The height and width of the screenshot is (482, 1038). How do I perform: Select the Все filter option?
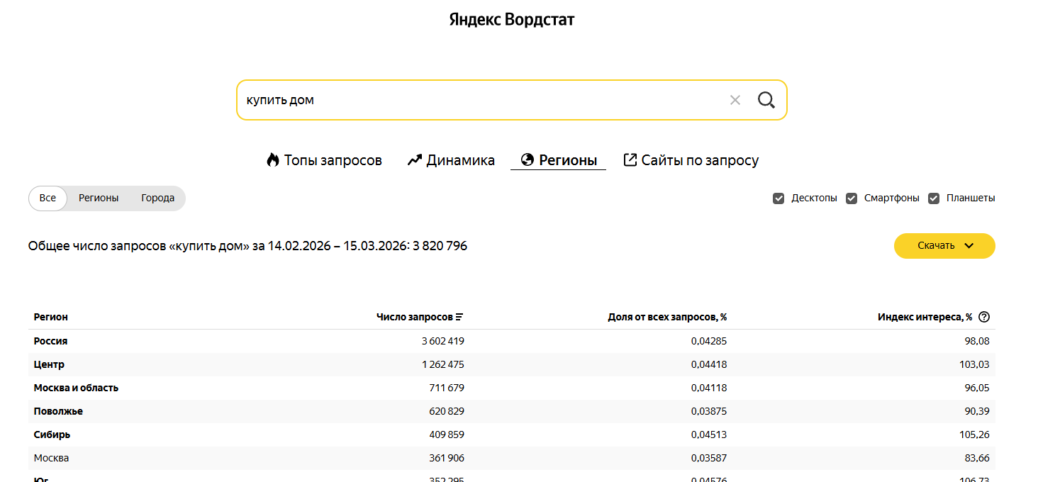[48, 198]
